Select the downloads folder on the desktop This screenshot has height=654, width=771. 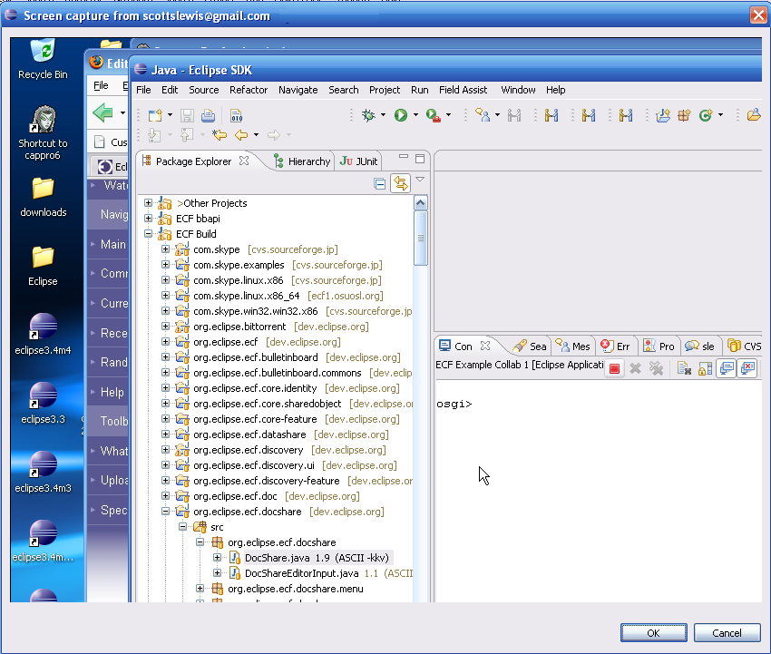click(x=44, y=197)
